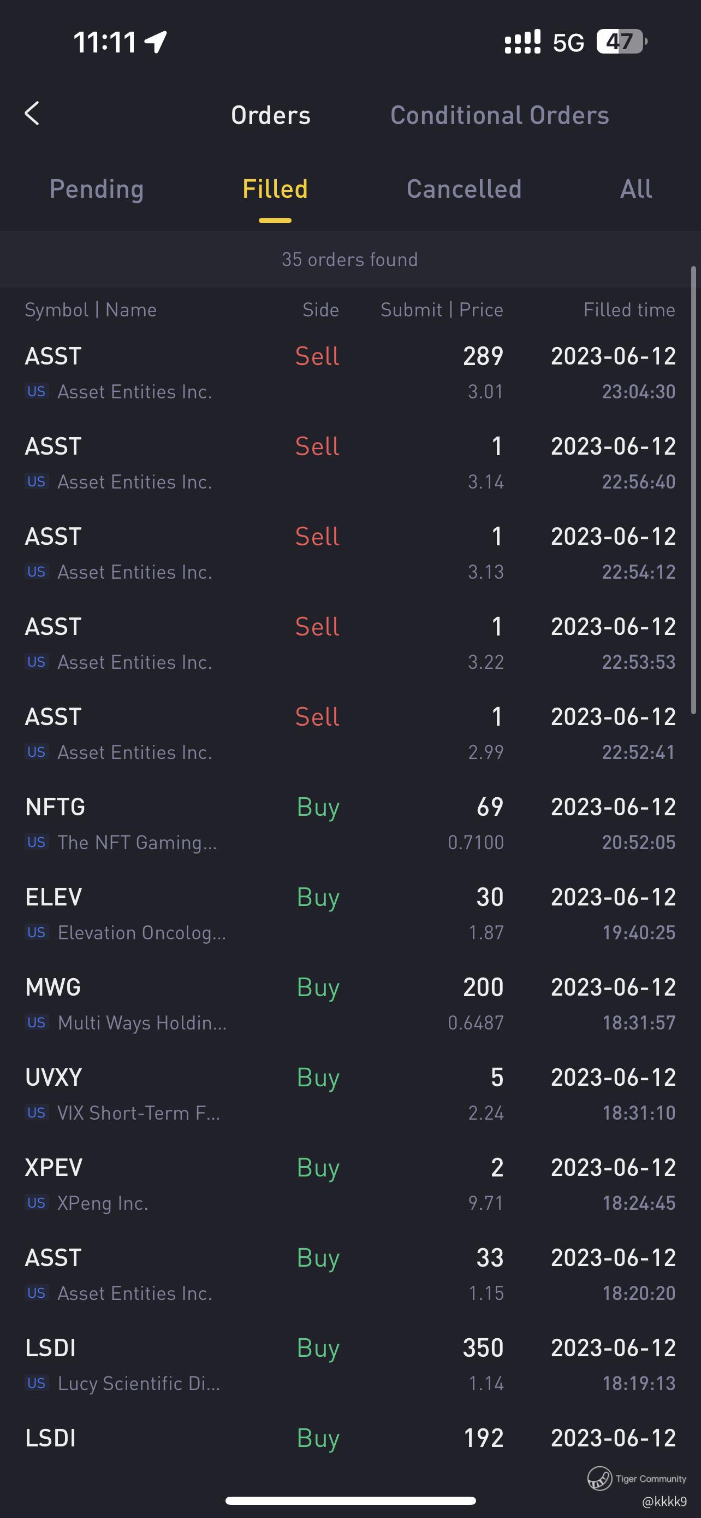Tap the US market badge beside XPeng Inc.

tap(37, 1203)
